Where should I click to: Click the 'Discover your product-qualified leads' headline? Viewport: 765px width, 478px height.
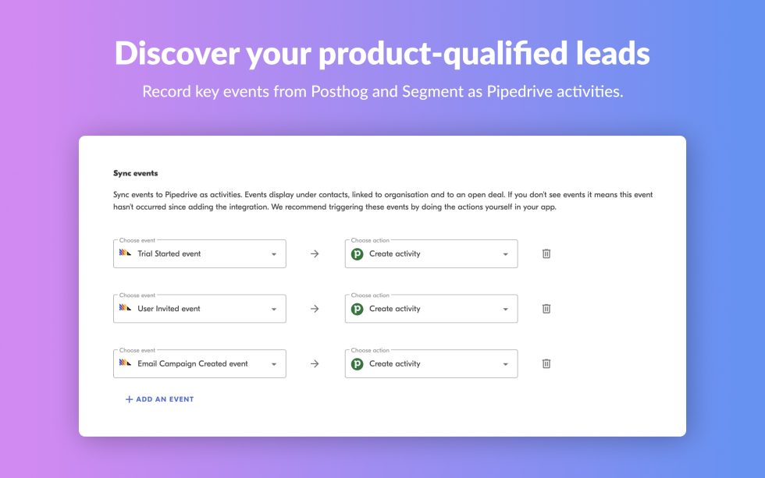click(x=382, y=53)
